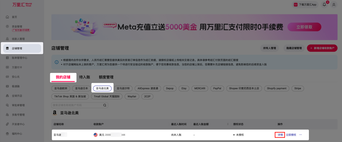The height and width of the screenshot is (142, 342).
Task: Click the 新增店铺收款账户 button
Action: pyautogui.click(x=322, y=48)
